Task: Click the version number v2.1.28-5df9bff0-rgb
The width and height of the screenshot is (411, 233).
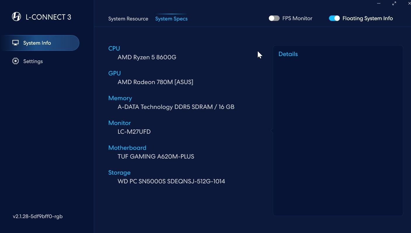Action: (x=38, y=216)
